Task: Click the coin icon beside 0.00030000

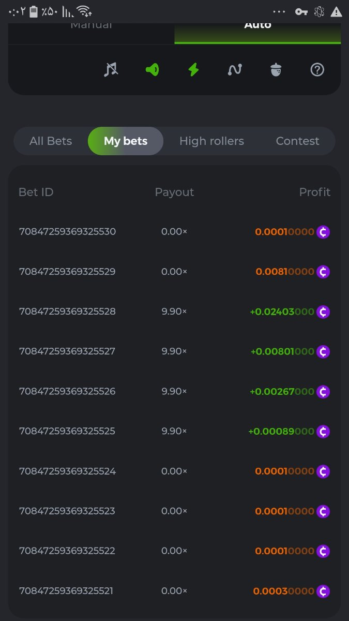Action: (x=323, y=591)
